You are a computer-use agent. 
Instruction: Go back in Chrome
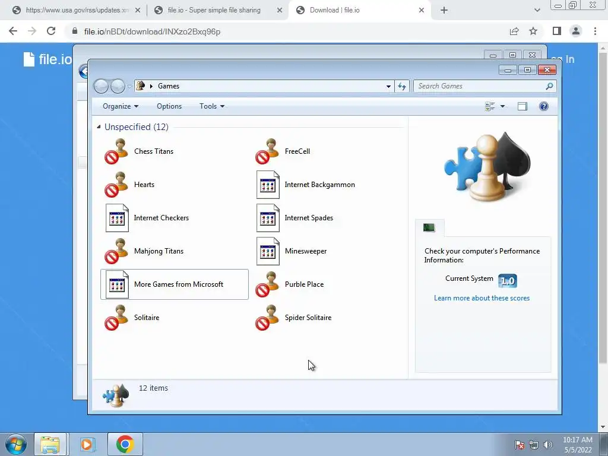[x=13, y=31]
